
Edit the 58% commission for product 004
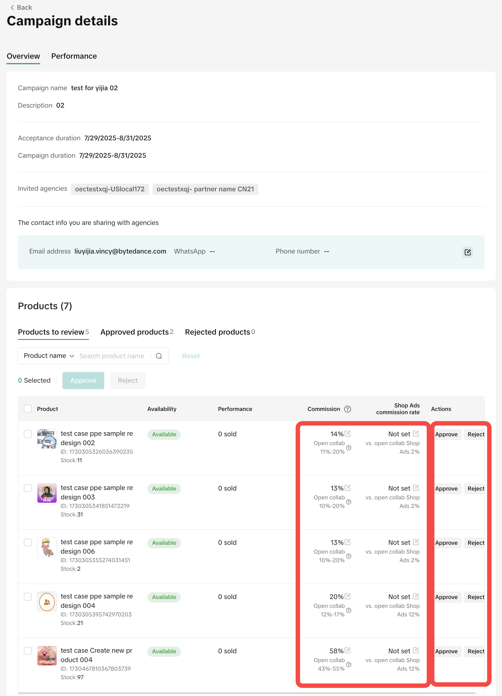click(347, 650)
